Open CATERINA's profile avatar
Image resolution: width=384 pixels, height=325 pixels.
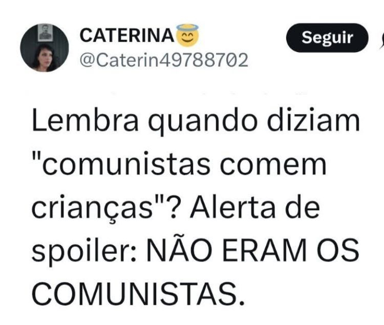pyautogui.click(x=45, y=48)
